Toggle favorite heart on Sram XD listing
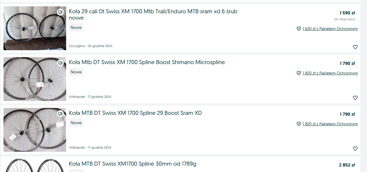 coord(355,149)
